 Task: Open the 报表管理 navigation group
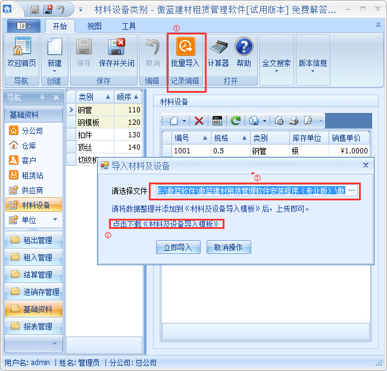(x=33, y=326)
